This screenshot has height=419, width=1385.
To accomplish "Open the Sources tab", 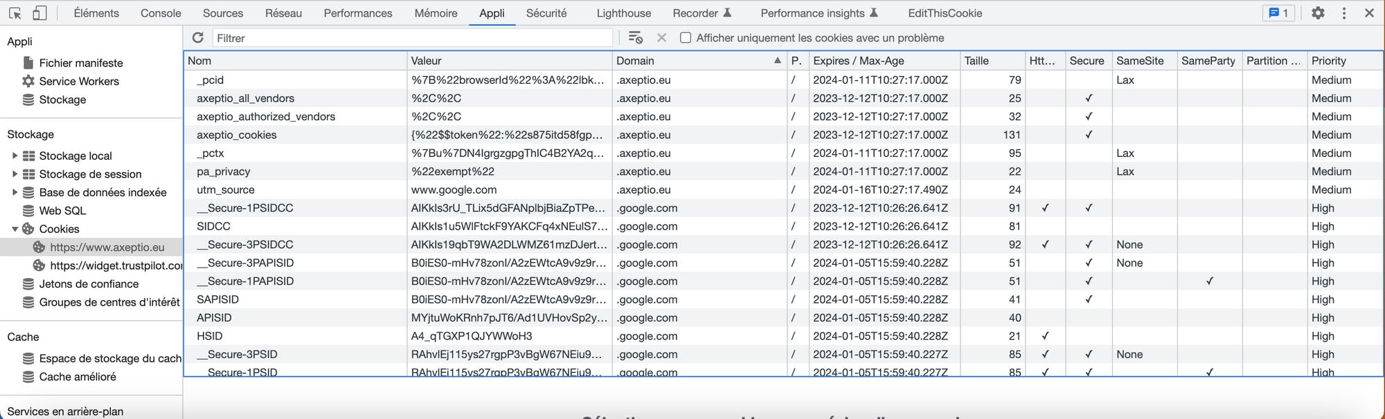I will pyautogui.click(x=223, y=13).
